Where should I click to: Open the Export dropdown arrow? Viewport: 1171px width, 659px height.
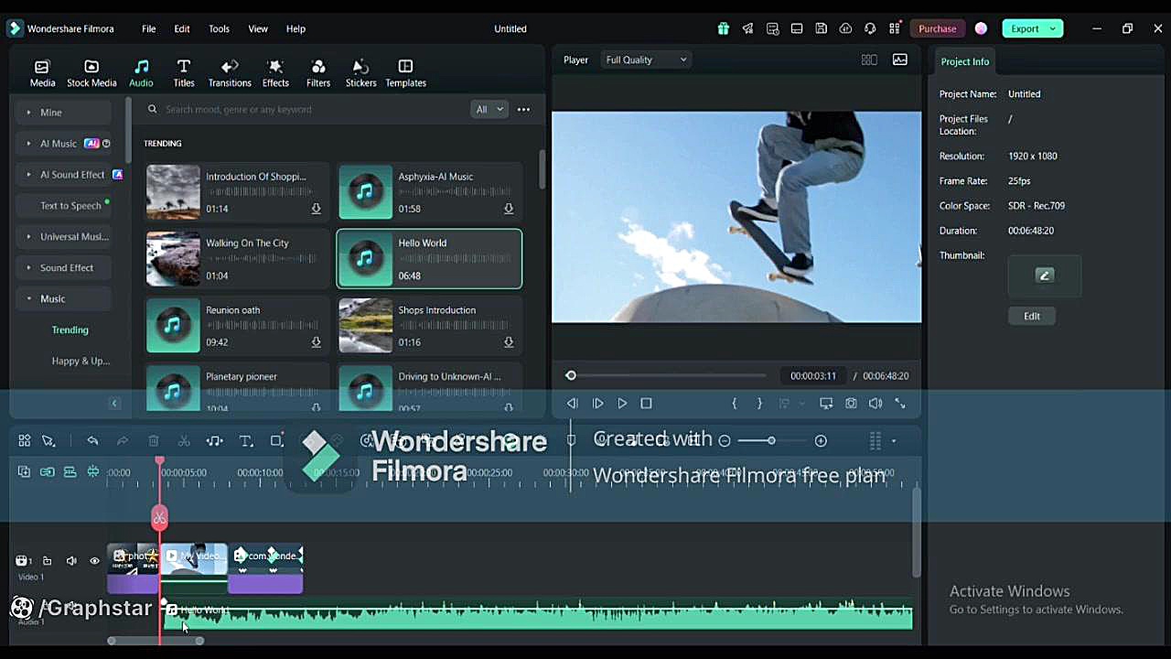click(x=1052, y=28)
